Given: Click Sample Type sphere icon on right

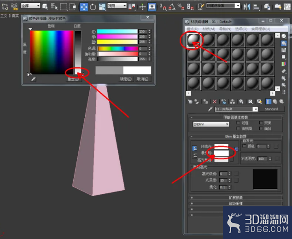Looking at the screenshot, I should point(283,36).
